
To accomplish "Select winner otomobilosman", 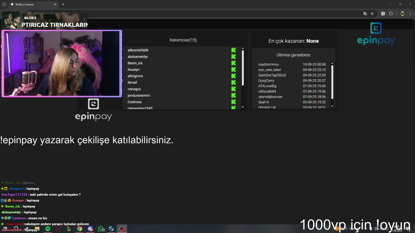I will 270,97.
